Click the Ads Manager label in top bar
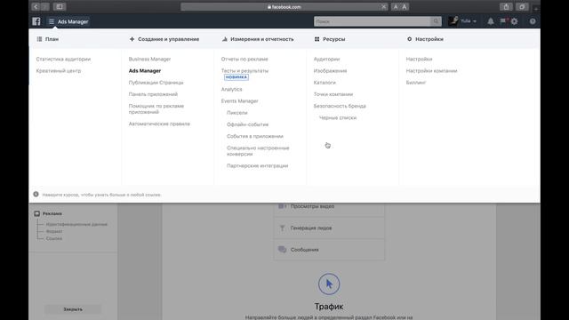 pyautogui.click(x=73, y=21)
